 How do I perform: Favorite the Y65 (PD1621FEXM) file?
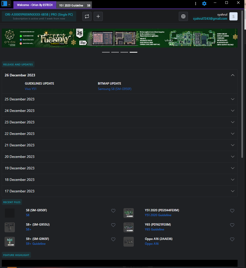[232, 225]
